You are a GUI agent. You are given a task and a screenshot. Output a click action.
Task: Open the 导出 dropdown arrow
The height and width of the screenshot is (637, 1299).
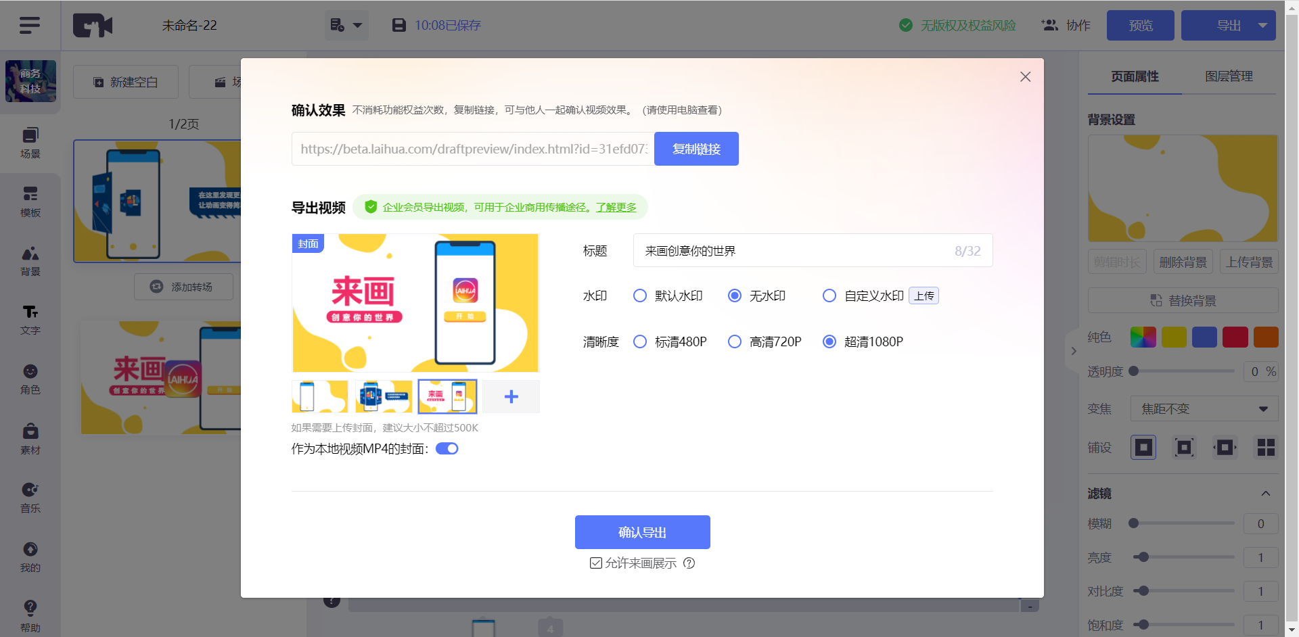(1262, 25)
